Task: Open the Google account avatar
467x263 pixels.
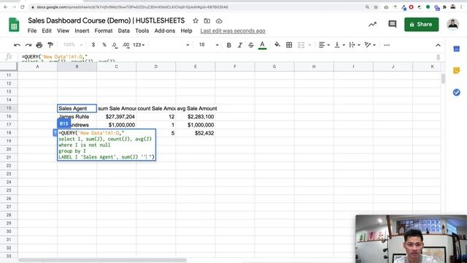Action: (x=452, y=24)
